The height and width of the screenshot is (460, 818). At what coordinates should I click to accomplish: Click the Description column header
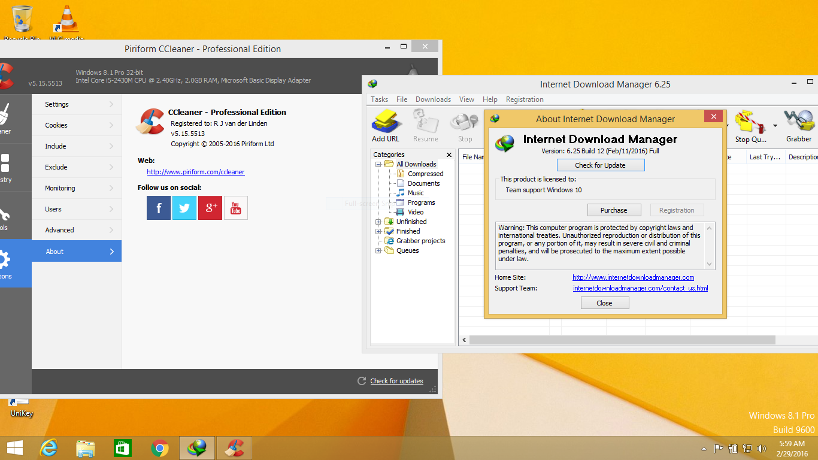click(x=802, y=157)
